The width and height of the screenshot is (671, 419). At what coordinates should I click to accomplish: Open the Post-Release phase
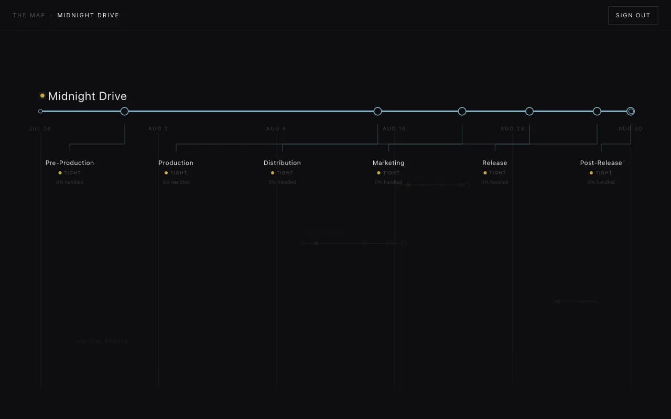click(x=601, y=163)
